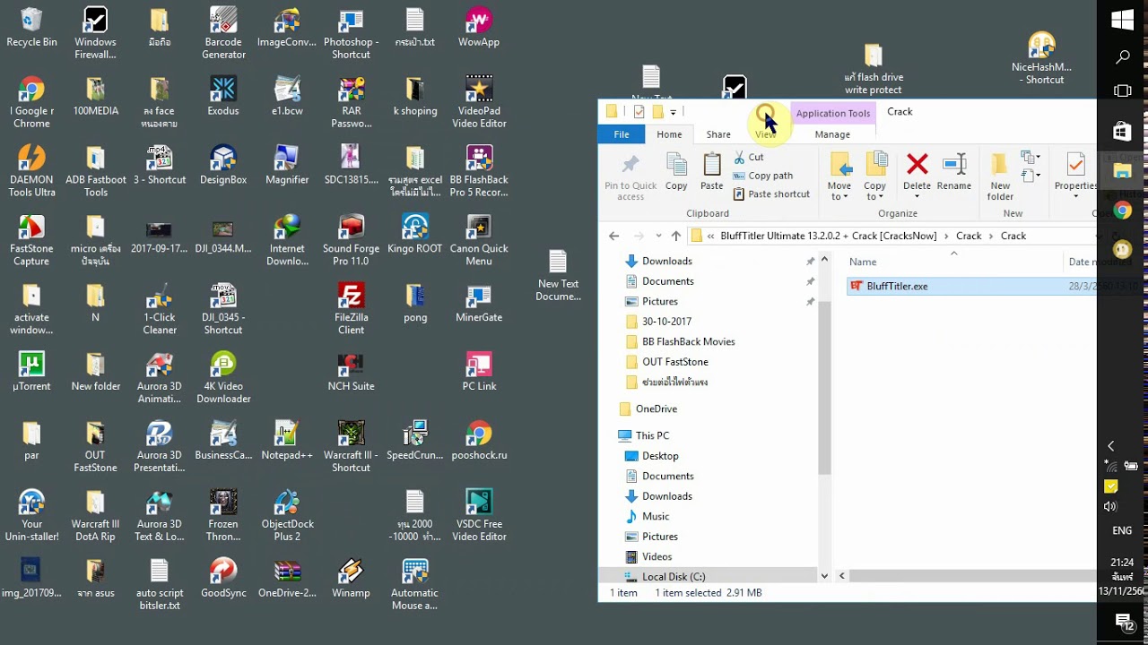Viewport: 1148px width, 645px height.
Task: Select the Recycle Bin desktop icon
Action: point(31,28)
